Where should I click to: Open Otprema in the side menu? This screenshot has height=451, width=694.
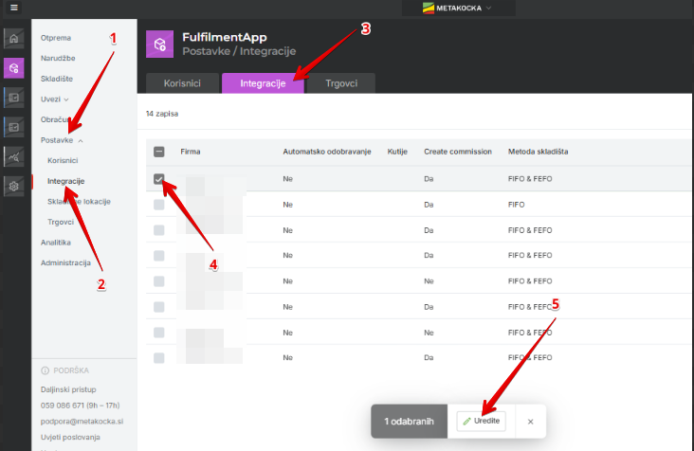(x=56, y=38)
